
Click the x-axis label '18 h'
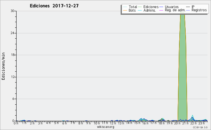pyautogui.click(x=161, y=123)
